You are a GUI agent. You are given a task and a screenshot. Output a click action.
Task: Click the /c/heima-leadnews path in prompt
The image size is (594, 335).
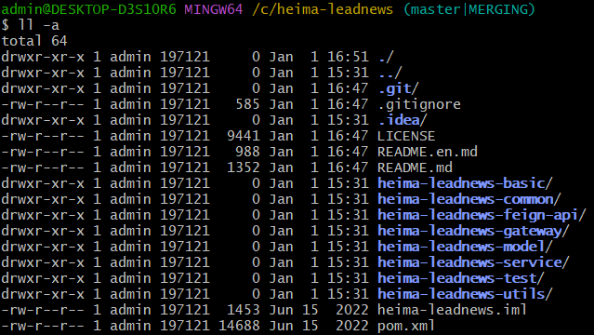click(323, 9)
